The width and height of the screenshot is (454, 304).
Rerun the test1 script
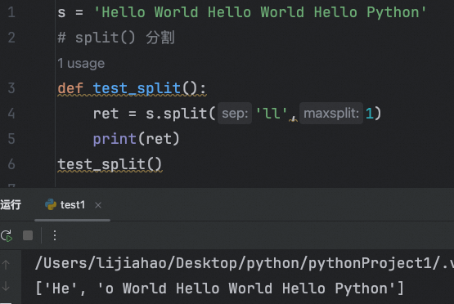(7, 235)
